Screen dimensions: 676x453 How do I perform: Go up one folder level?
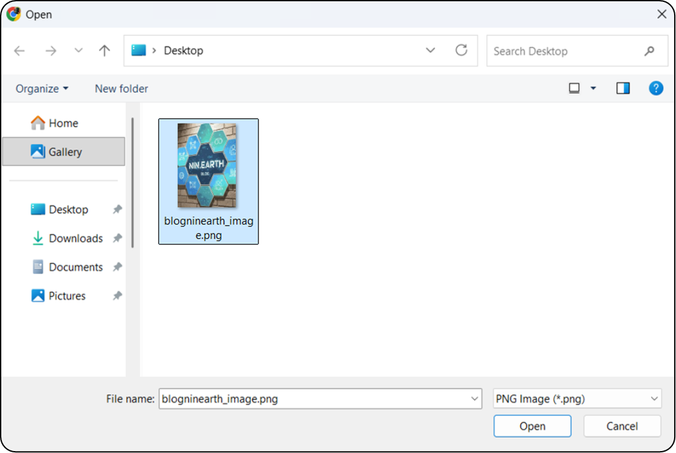pyautogui.click(x=105, y=51)
